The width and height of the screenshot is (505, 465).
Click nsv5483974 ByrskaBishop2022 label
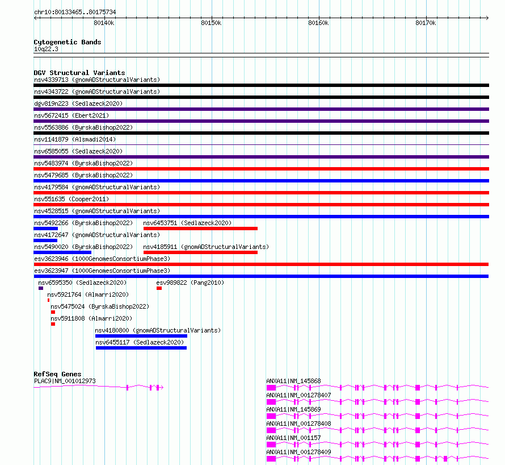83,163
